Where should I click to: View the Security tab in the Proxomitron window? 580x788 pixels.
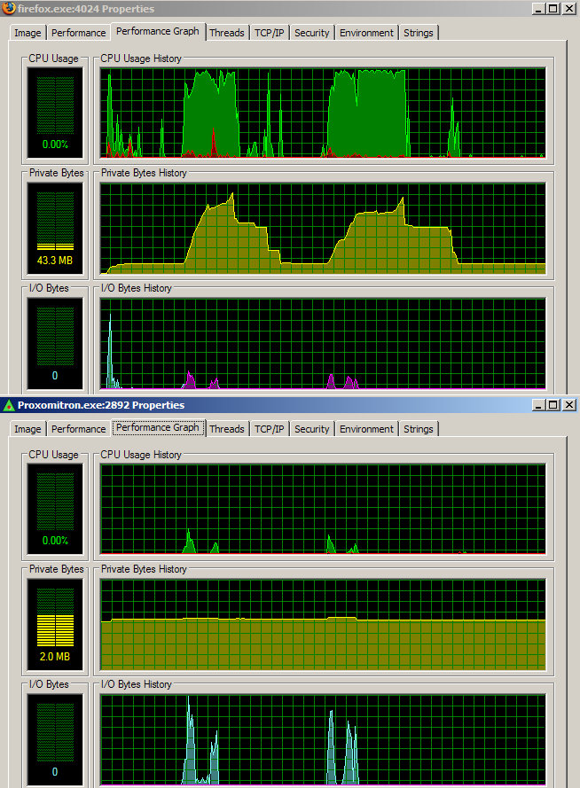[311, 429]
